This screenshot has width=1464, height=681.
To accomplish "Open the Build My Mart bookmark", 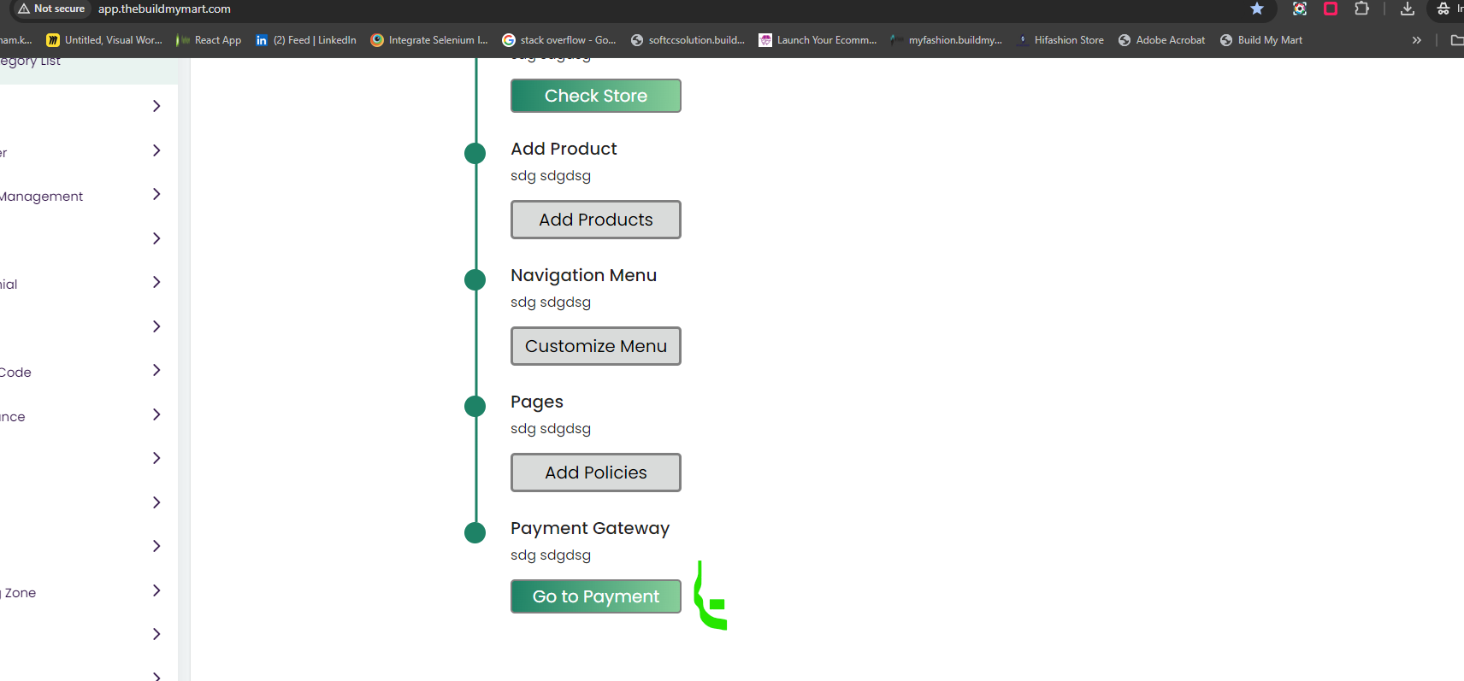I will (x=1261, y=40).
